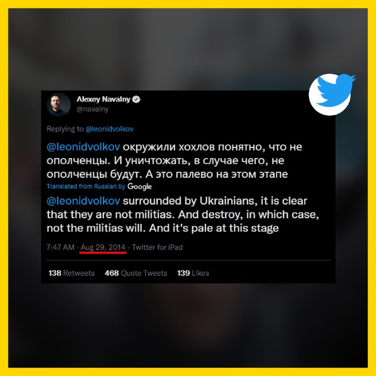
Task: Click the red underline under date
Action: tap(103, 252)
